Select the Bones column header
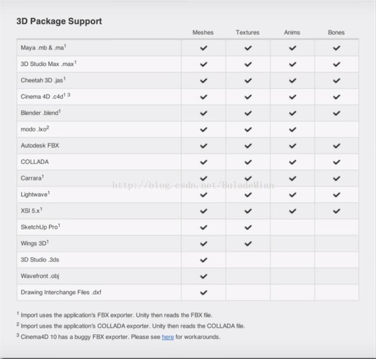This screenshot has width=376, height=359. (x=336, y=32)
